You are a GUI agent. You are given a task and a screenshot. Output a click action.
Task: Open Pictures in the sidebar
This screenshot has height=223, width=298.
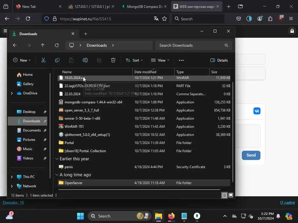pyautogui.click(x=29, y=140)
